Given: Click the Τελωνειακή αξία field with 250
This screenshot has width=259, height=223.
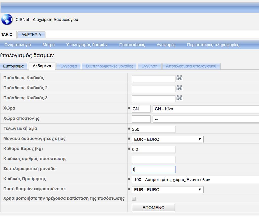Looking at the screenshot, I should pos(154,129).
